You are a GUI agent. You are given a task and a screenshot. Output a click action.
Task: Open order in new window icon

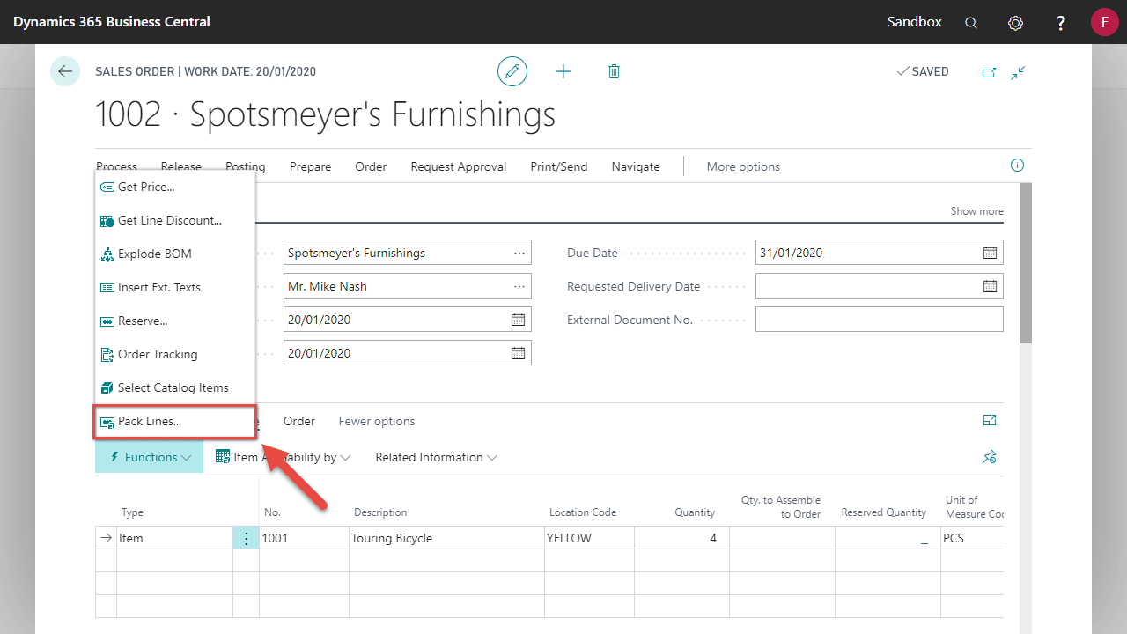(x=989, y=72)
